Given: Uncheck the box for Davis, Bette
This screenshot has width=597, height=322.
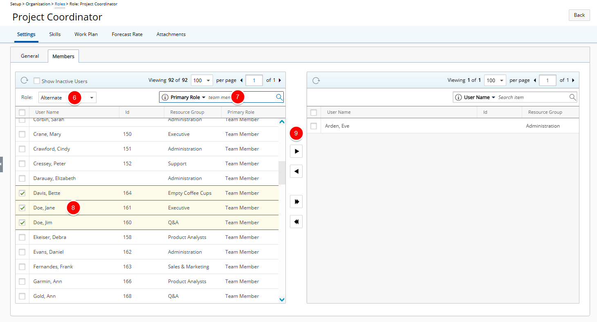Looking at the screenshot, I should (x=22, y=193).
